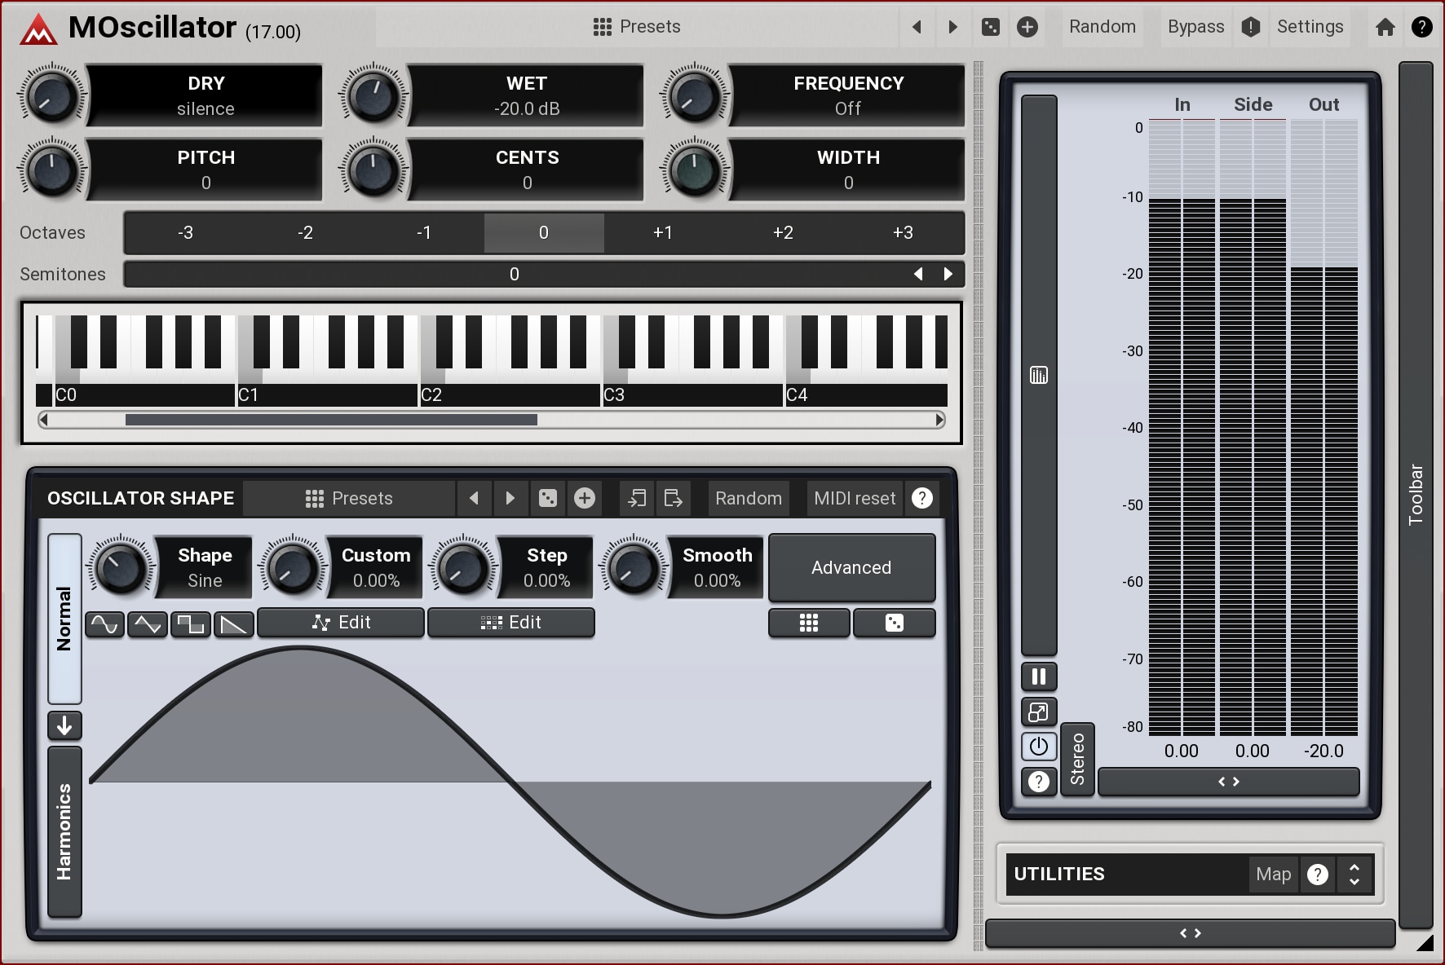This screenshot has height=965, width=1445.
Task: Open the main Presets dropdown
Action: [637, 27]
